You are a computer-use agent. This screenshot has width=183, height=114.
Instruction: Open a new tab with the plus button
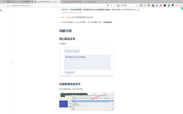coord(117,2)
